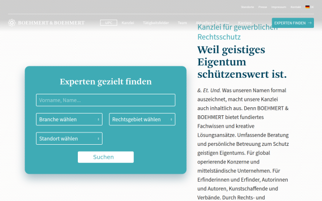Open the Kanzlei menu

coord(128,23)
